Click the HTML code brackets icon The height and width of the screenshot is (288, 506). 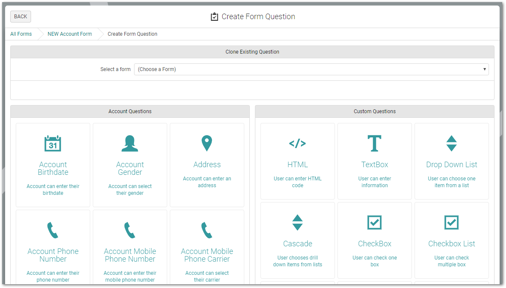[x=297, y=143]
